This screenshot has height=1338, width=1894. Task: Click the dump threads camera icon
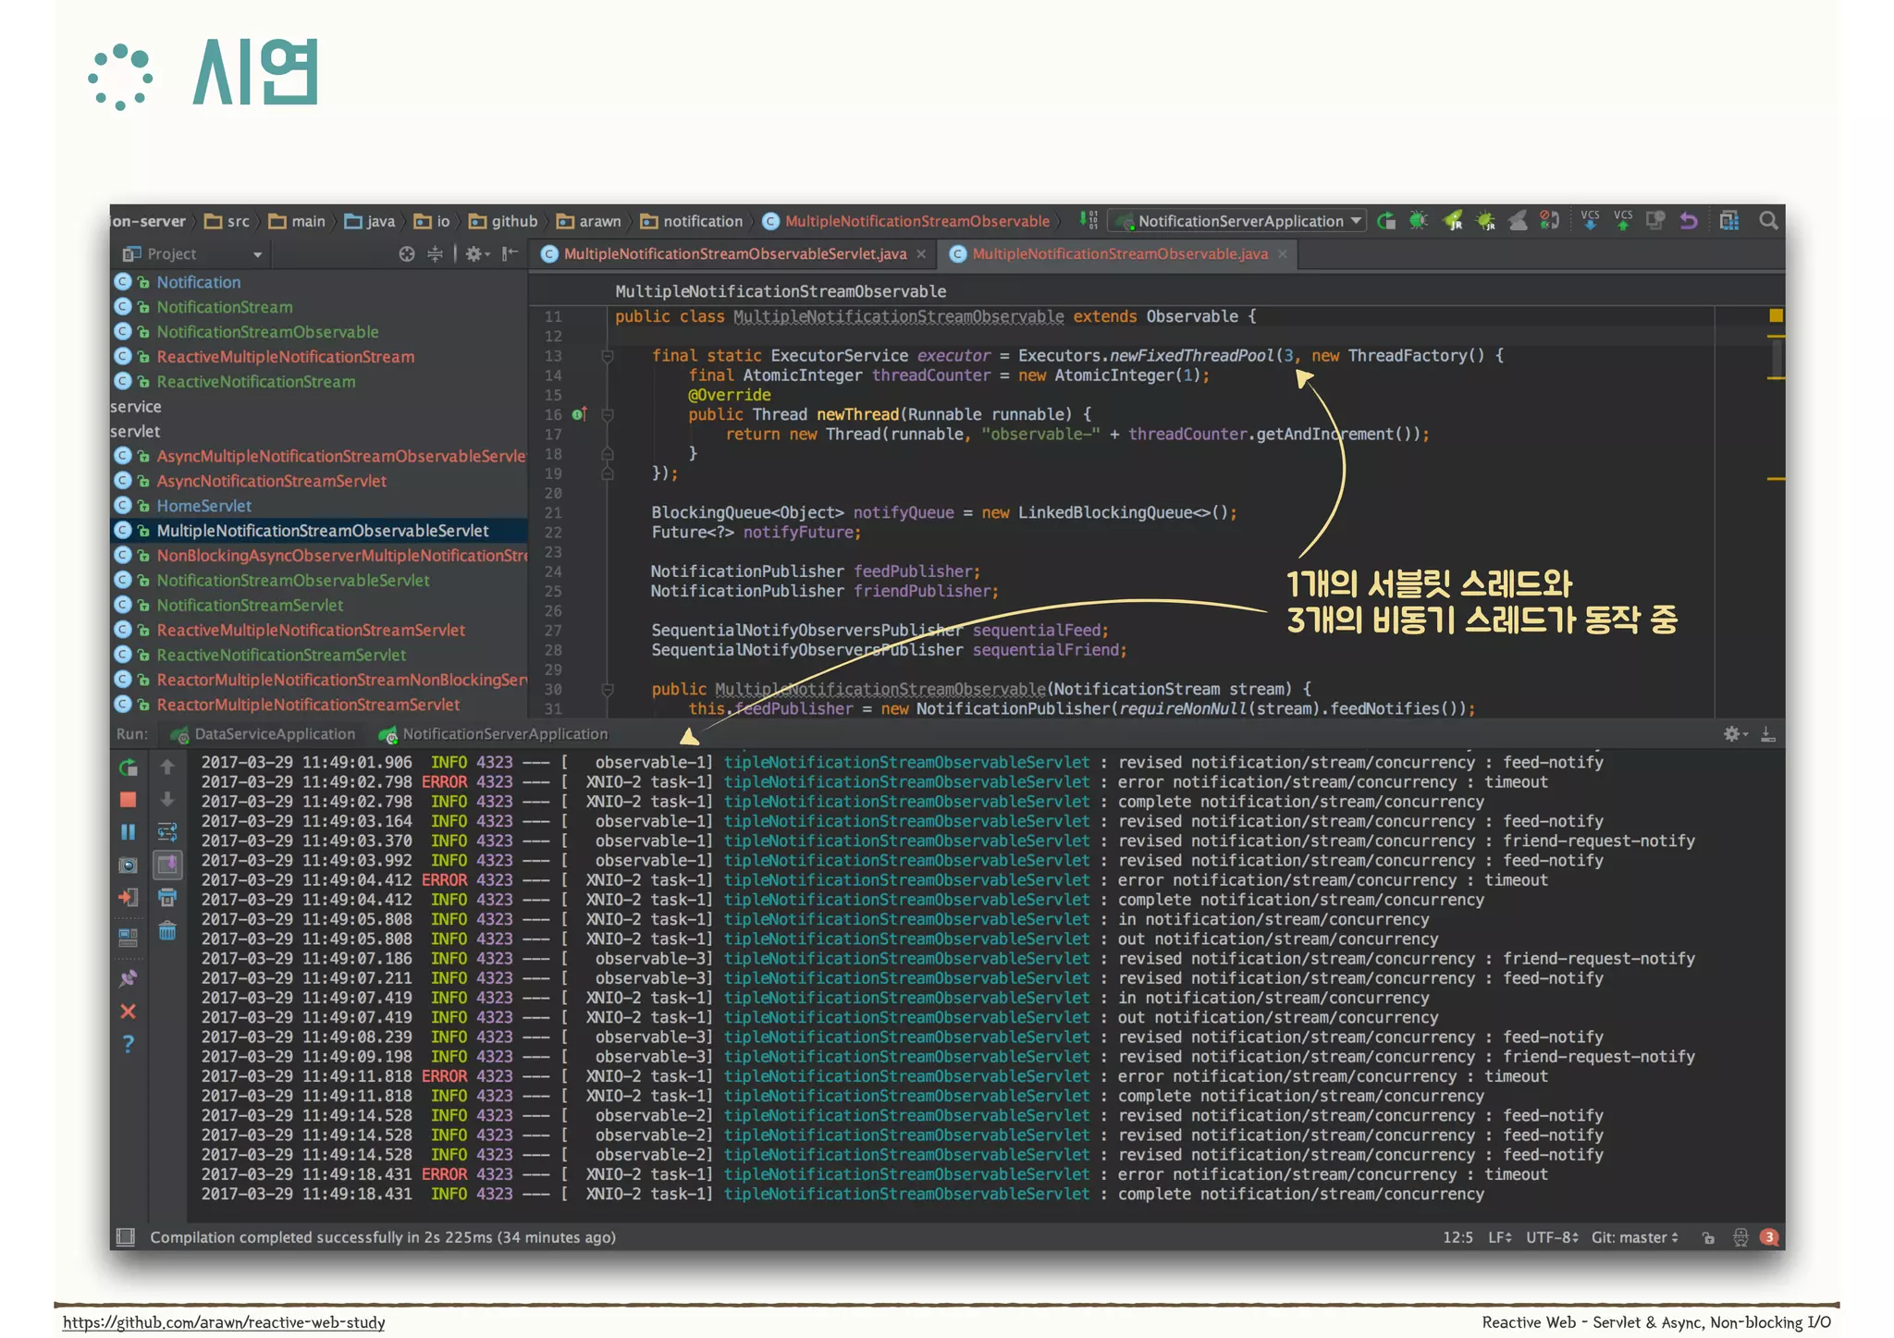128,865
